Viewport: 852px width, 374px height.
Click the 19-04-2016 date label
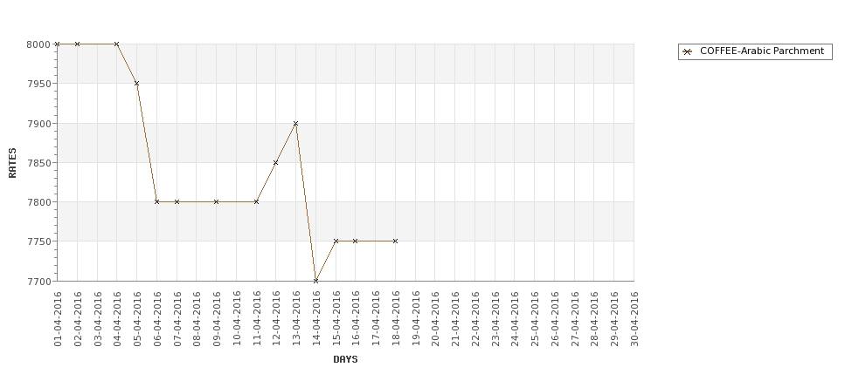pyautogui.click(x=416, y=319)
